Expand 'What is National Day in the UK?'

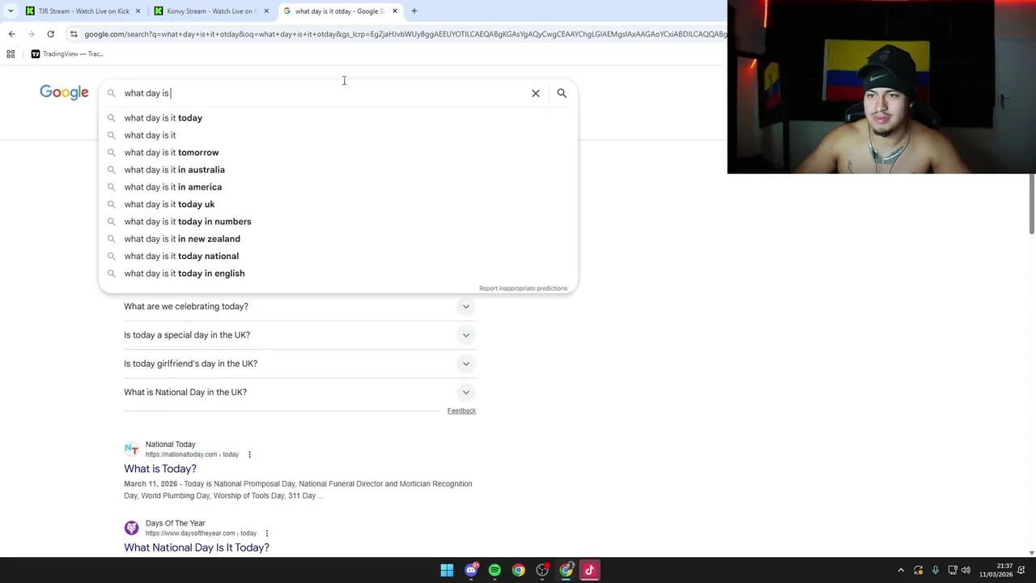(x=299, y=392)
